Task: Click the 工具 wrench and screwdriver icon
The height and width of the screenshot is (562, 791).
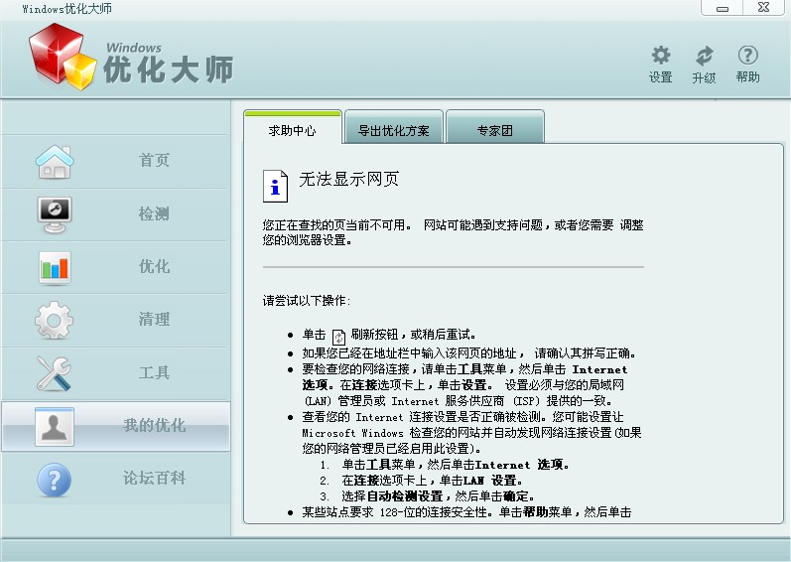Action: (54, 373)
